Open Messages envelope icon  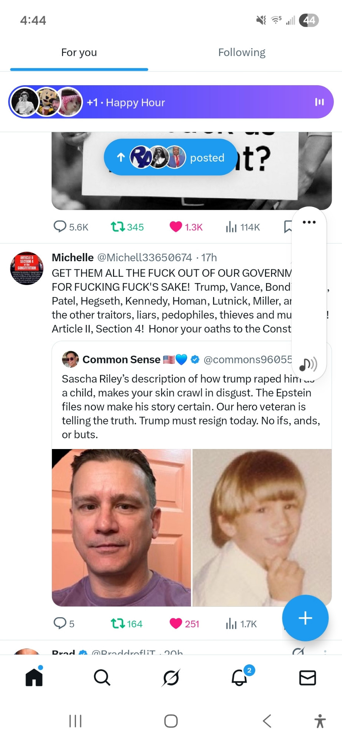308,678
